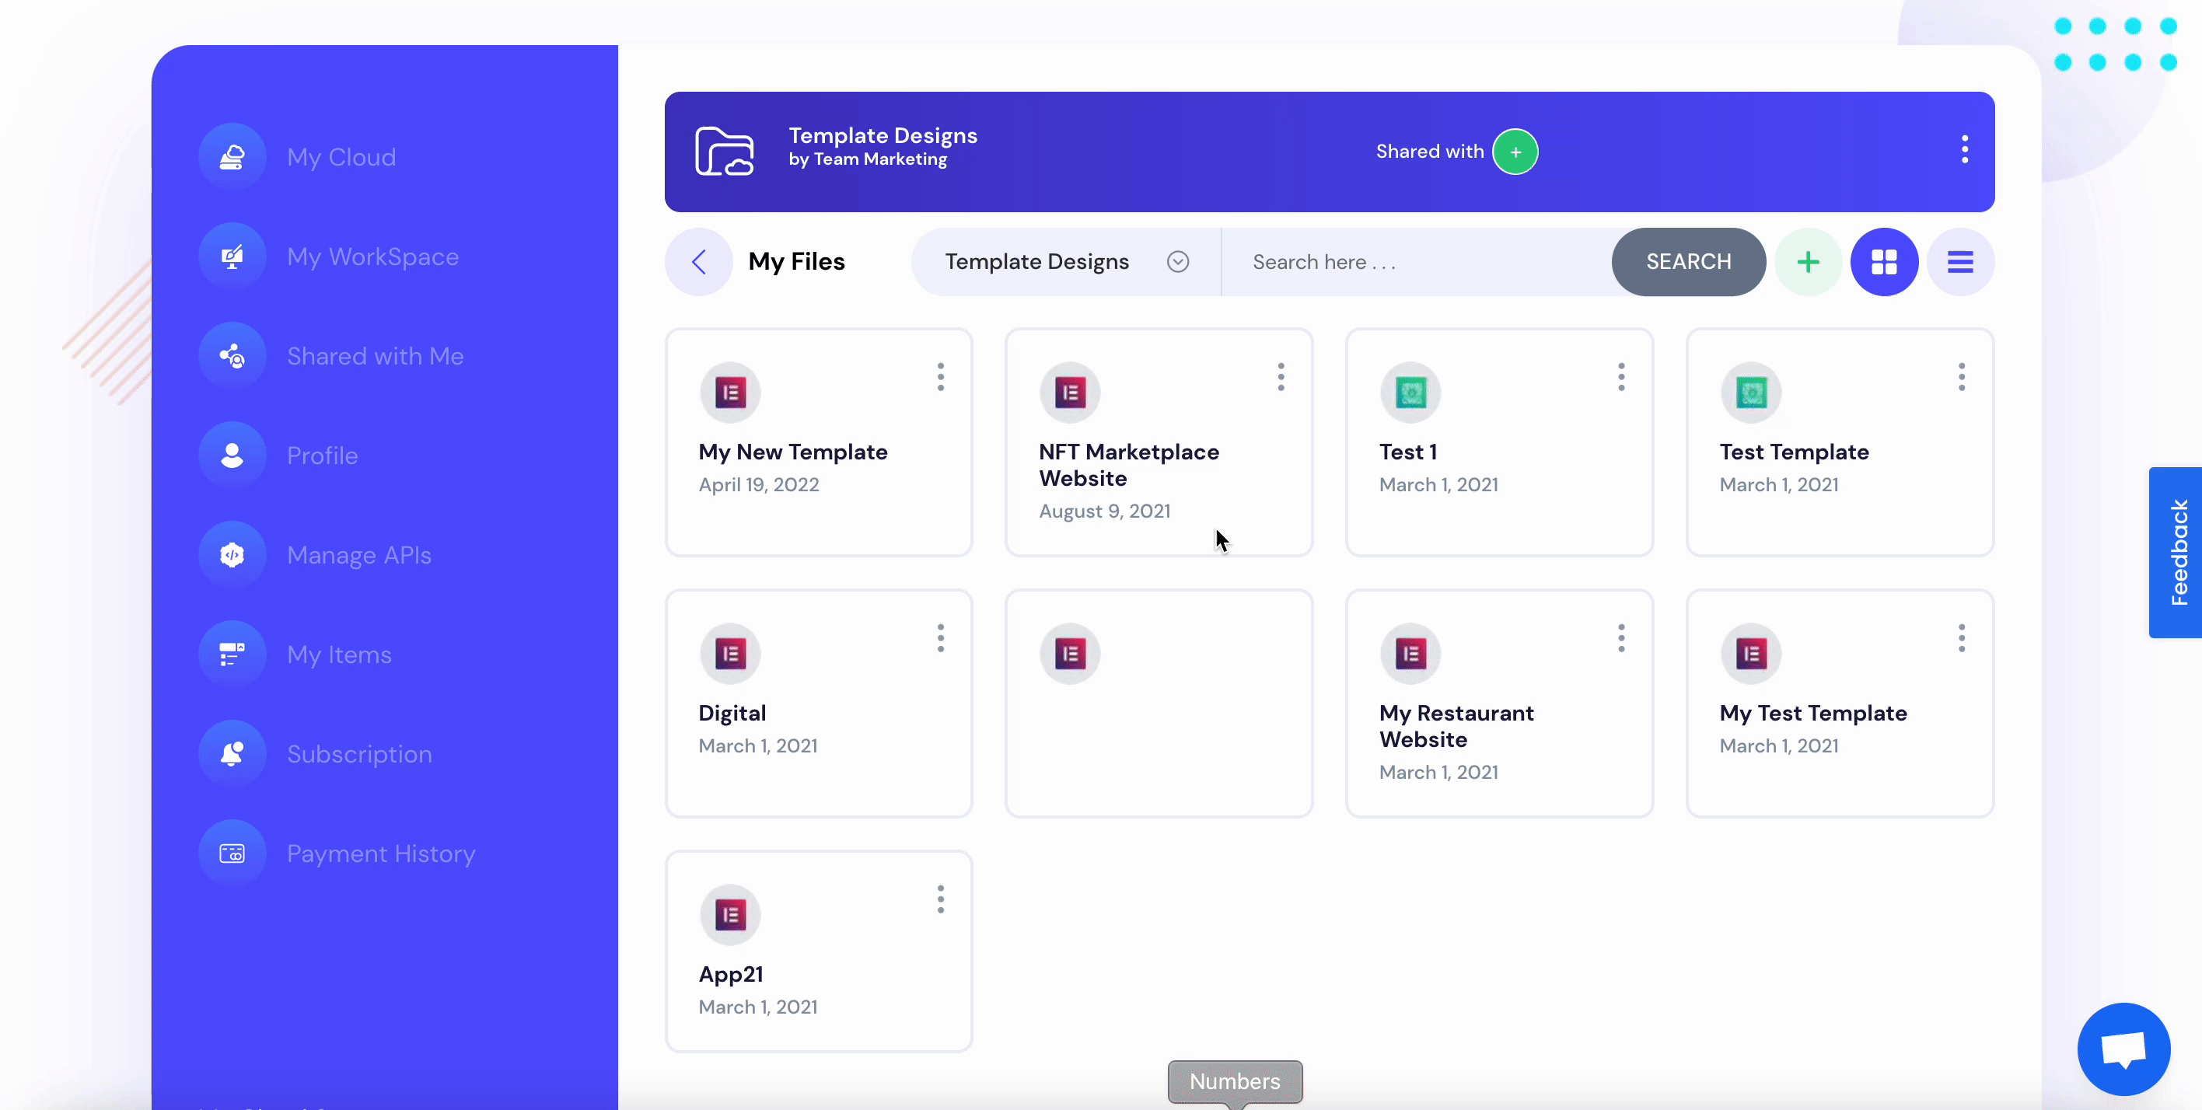Image resolution: width=2202 pixels, height=1110 pixels.
Task: Open the Subscription sidebar icon
Action: pos(231,752)
